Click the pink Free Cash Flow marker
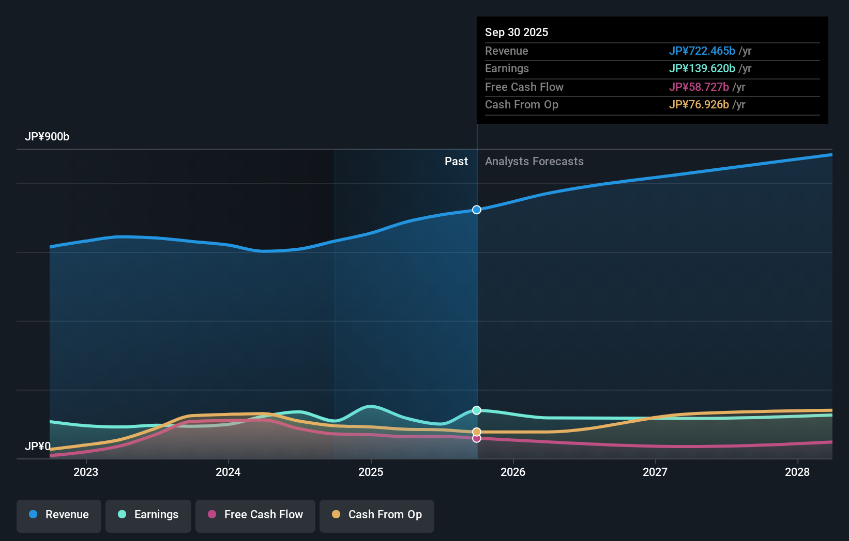This screenshot has height=541, width=849. point(476,438)
